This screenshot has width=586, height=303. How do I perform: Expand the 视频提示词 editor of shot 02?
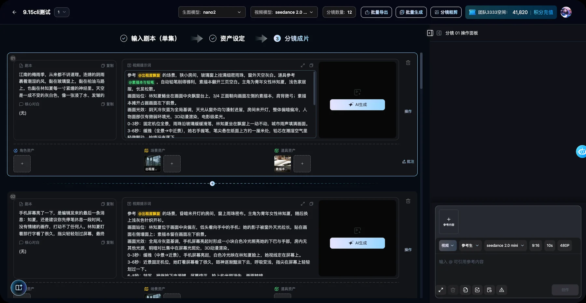[x=303, y=204]
